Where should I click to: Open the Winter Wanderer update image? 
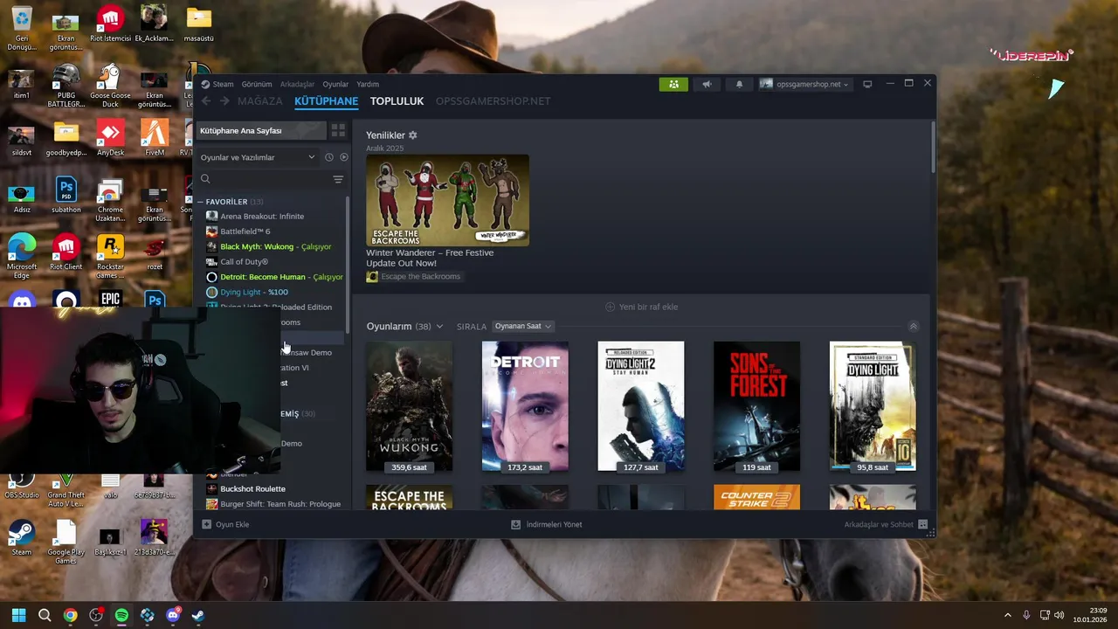[447, 200]
